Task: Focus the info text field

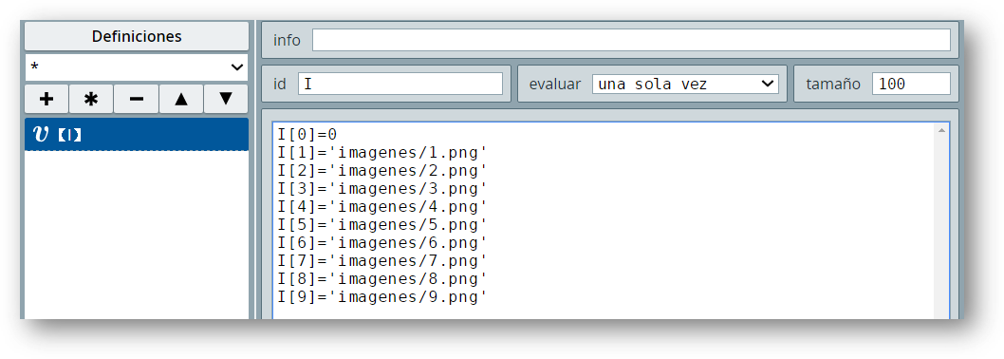Action: click(631, 40)
